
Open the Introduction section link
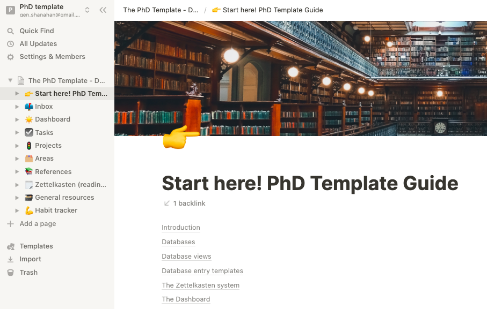click(181, 228)
